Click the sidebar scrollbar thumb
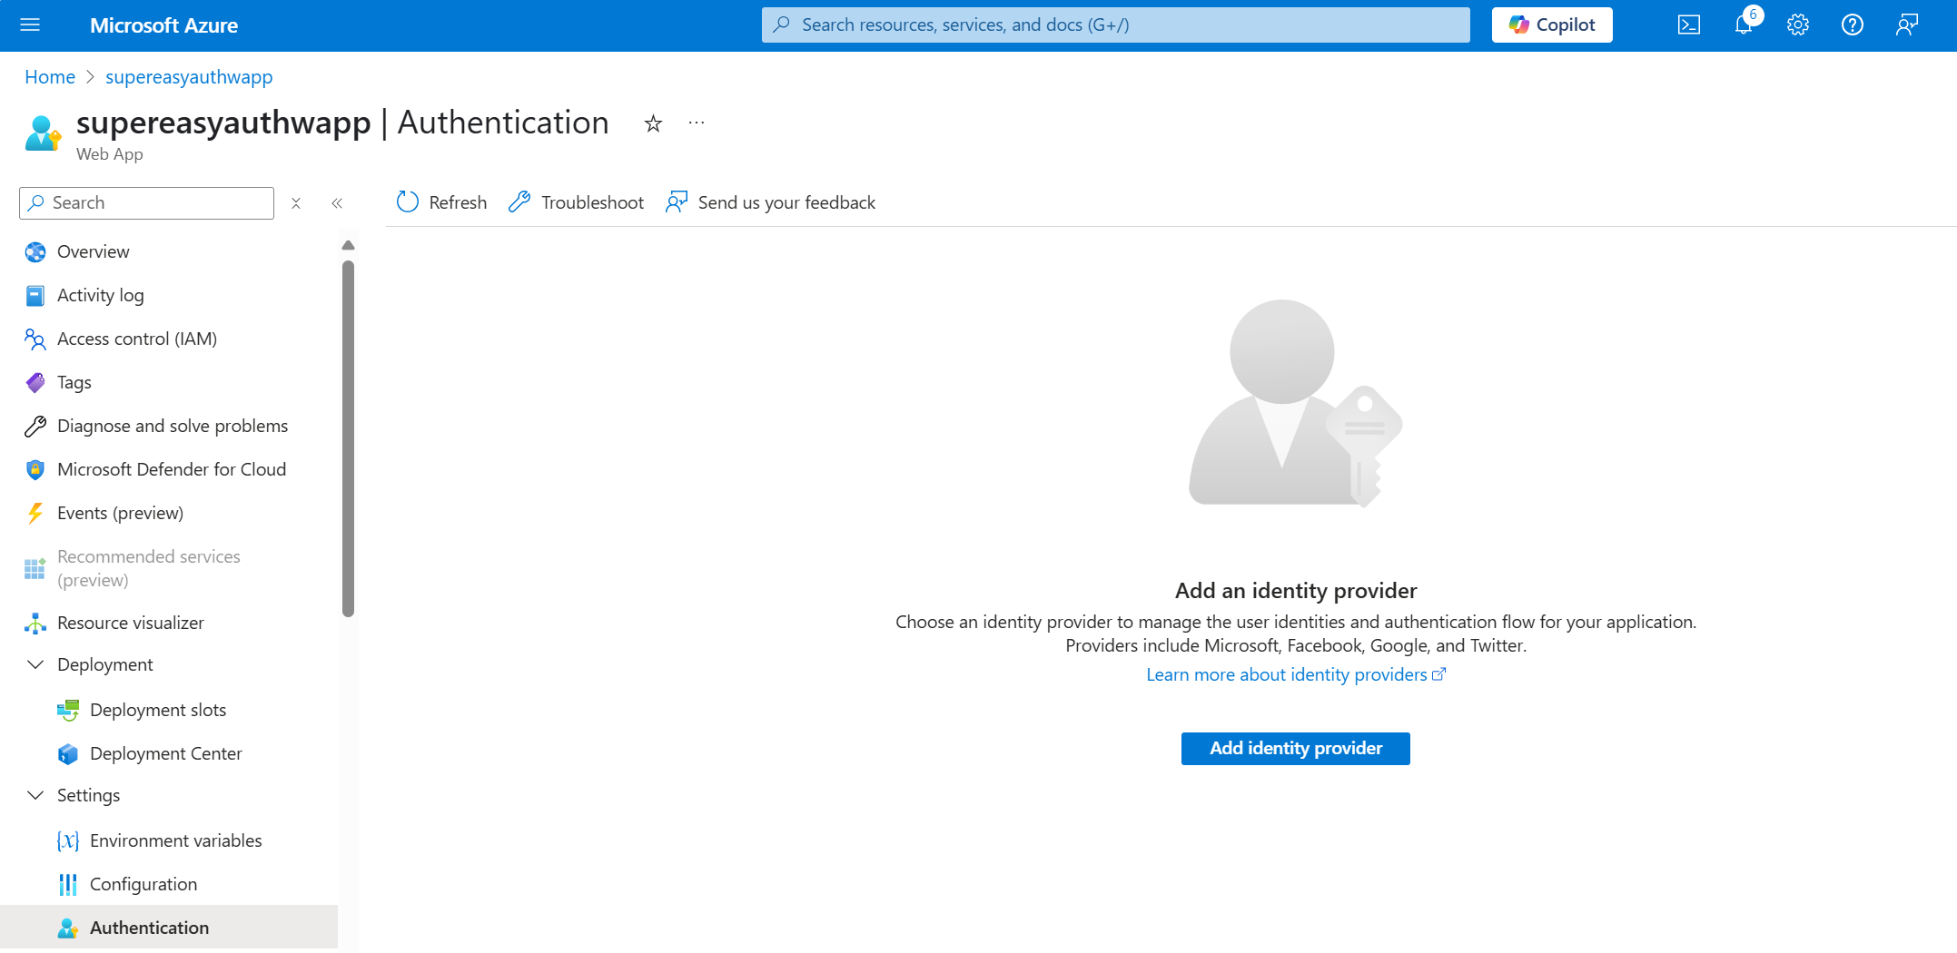 (348, 439)
